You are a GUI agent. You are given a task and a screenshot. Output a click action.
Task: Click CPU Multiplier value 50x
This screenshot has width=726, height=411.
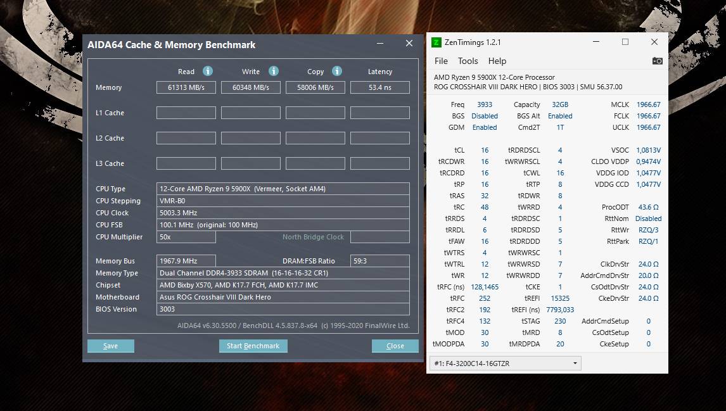click(x=186, y=237)
